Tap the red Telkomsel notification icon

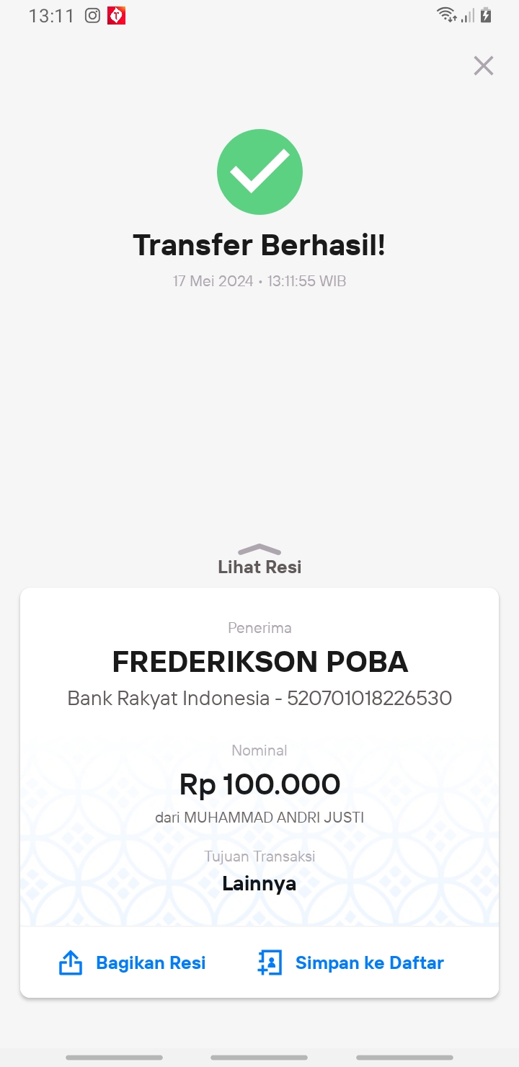(117, 15)
